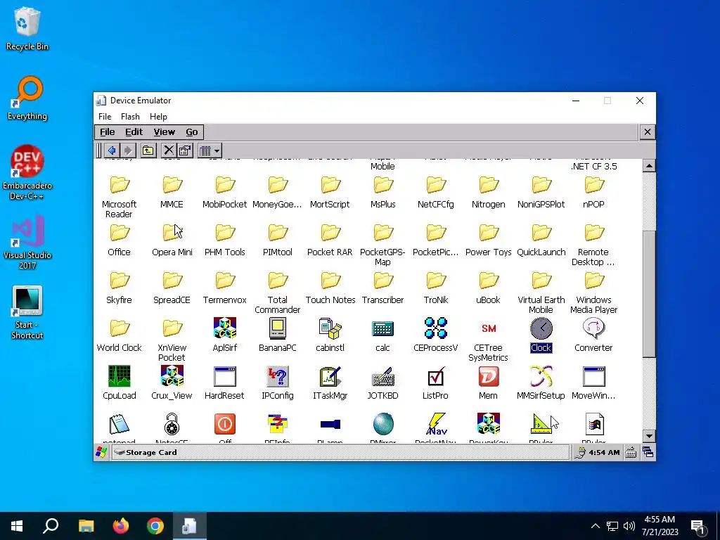The width and height of the screenshot is (720, 540).
Task: Select the cabinstl installer icon
Action: tap(330, 328)
